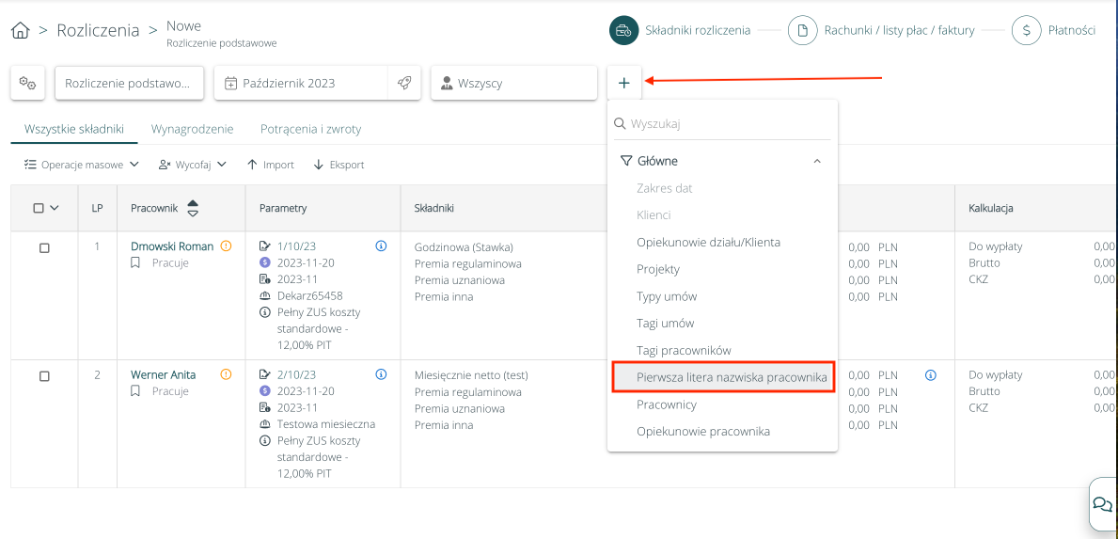Click orange warning icon next to Dmowski Roman
The height and width of the screenshot is (539, 1118).
226,246
